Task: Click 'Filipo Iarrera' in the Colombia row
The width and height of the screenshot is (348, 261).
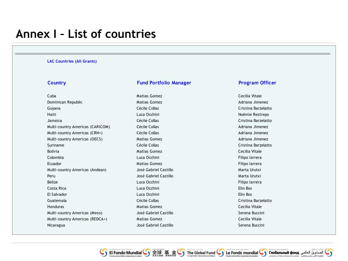Action: [250, 158]
